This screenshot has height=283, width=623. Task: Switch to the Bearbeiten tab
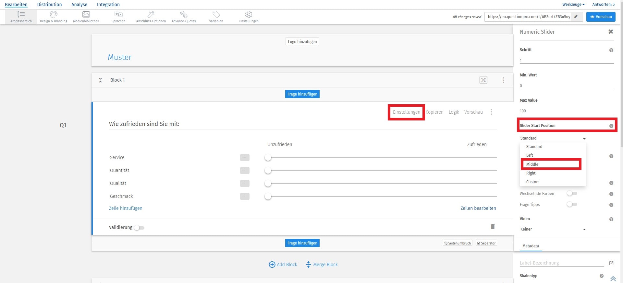pos(16,5)
